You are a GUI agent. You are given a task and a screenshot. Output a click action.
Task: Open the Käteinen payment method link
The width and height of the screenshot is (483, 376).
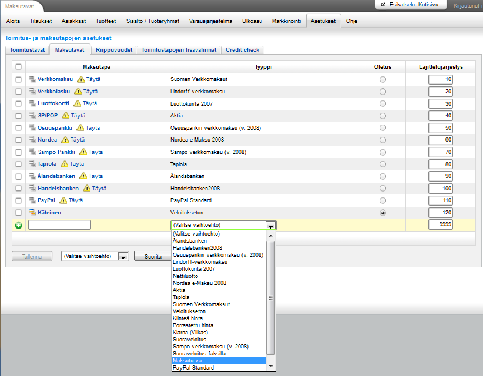49,213
